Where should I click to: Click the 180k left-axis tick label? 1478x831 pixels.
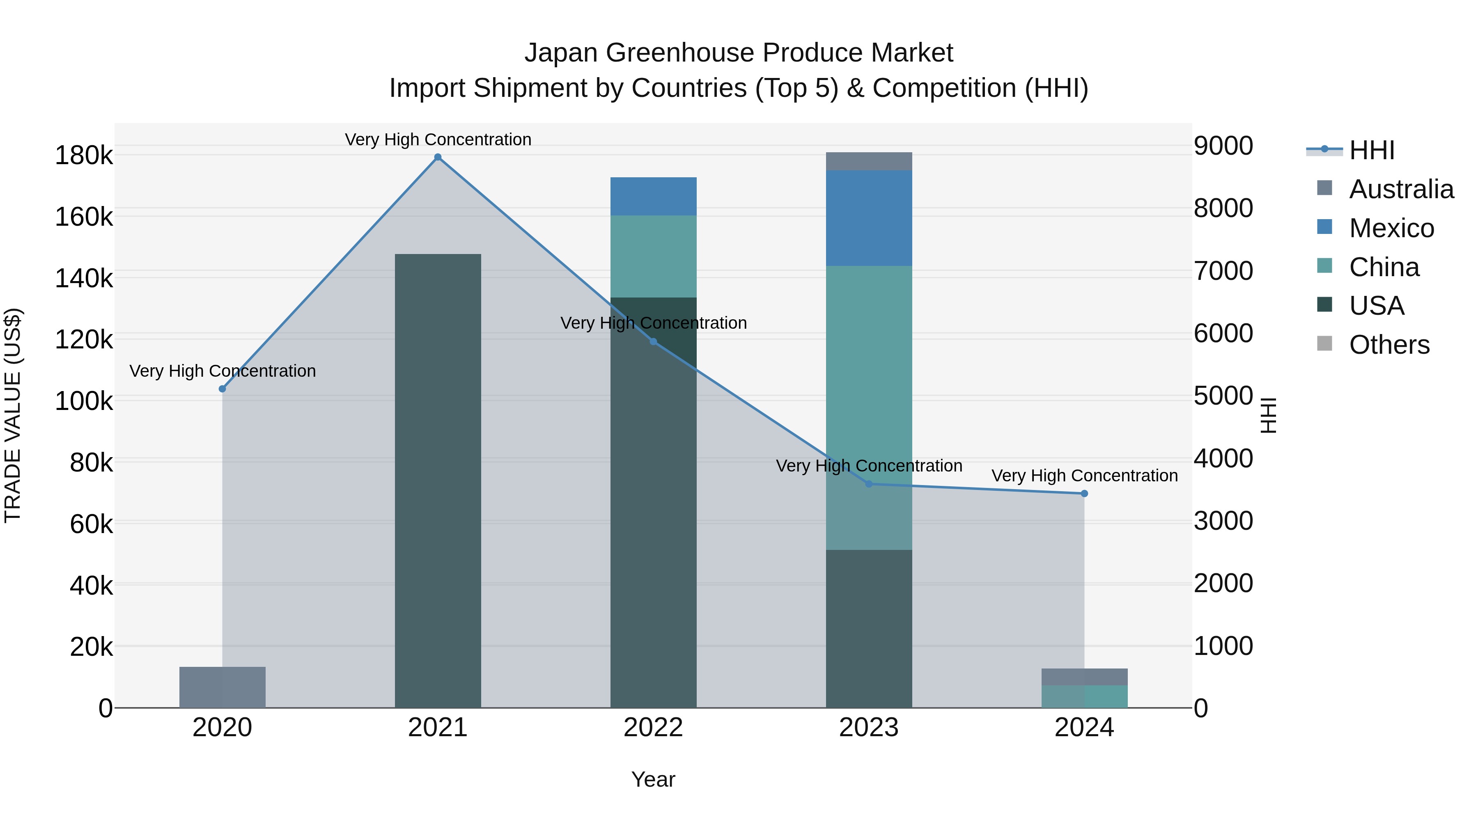click(x=84, y=156)
